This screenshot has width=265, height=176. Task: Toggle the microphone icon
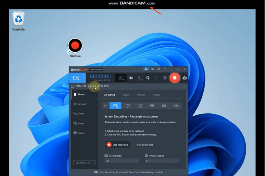click(140, 78)
